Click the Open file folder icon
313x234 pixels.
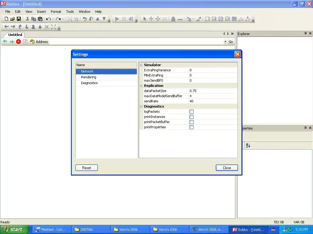click(x=13, y=19)
